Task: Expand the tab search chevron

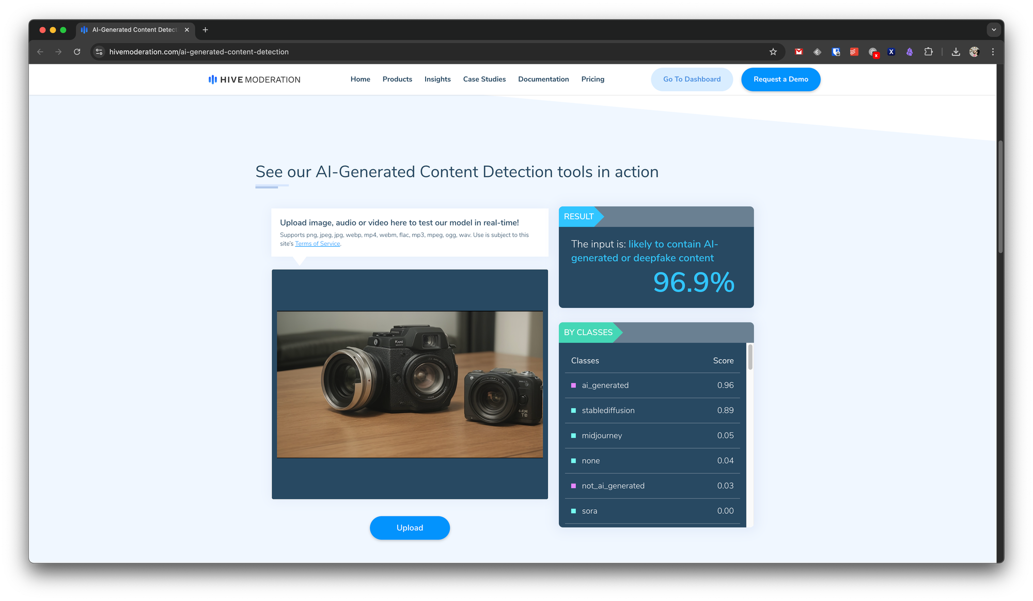Action: [x=994, y=30]
